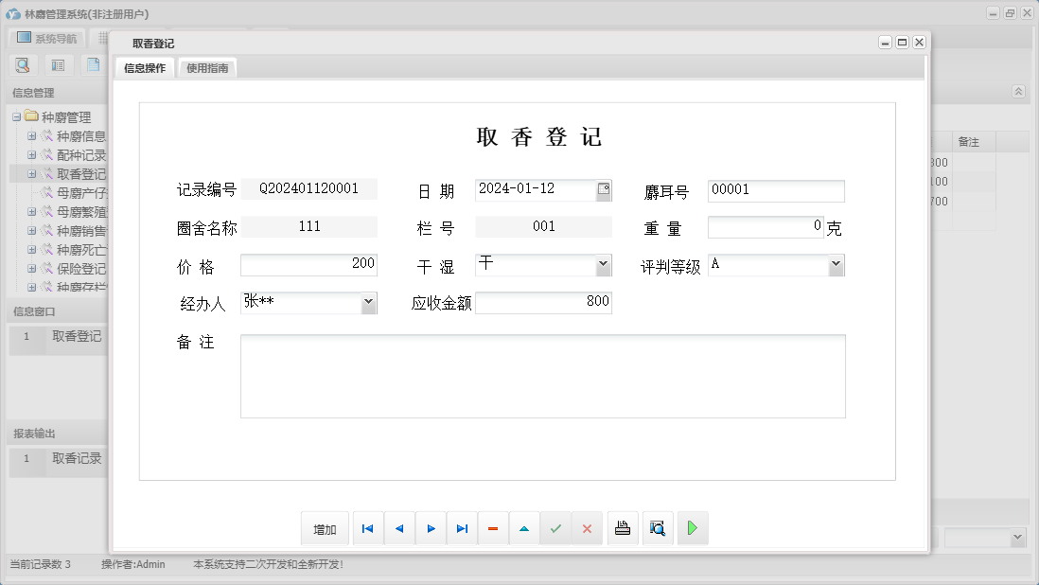Jump to the last record

coord(462,528)
